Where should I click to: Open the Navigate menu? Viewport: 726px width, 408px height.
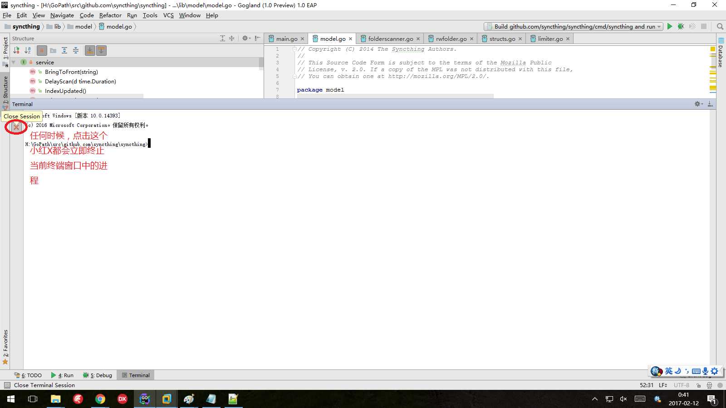pyautogui.click(x=62, y=15)
